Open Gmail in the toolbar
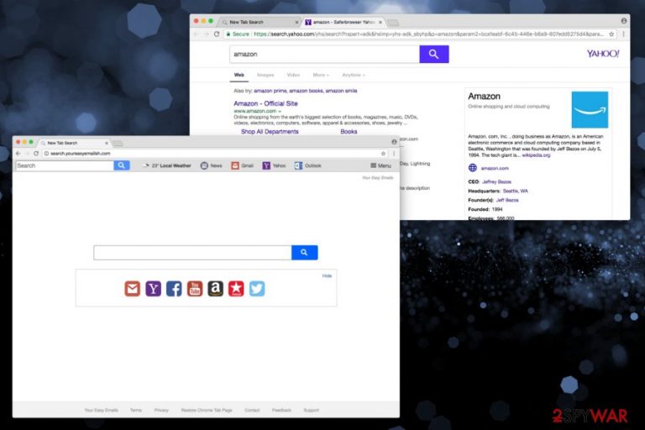Image resolution: width=645 pixels, height=430 pixels. tap(242, 165)
